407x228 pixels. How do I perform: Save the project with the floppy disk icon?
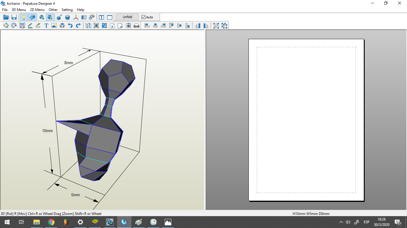point(14,17)
